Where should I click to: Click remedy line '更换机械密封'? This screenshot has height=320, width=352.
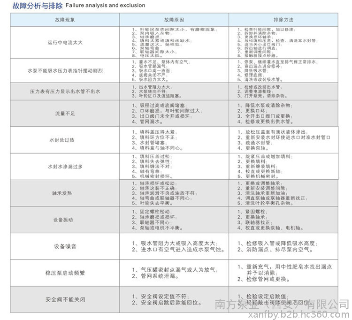[258, 176]
